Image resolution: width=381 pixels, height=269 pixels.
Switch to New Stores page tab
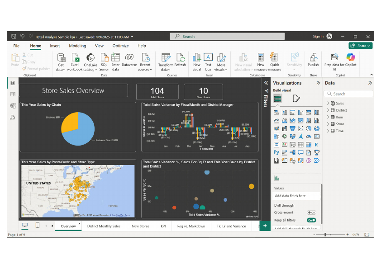coord(140,226)
